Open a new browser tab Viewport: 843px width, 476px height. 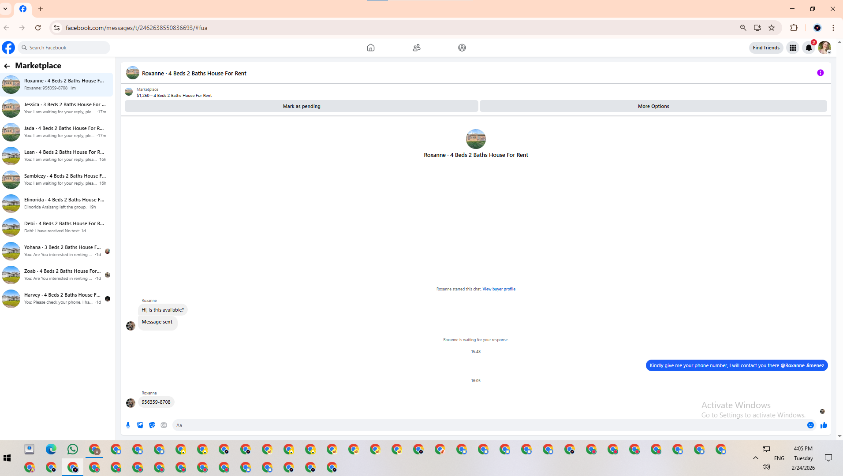pos(41,9)
